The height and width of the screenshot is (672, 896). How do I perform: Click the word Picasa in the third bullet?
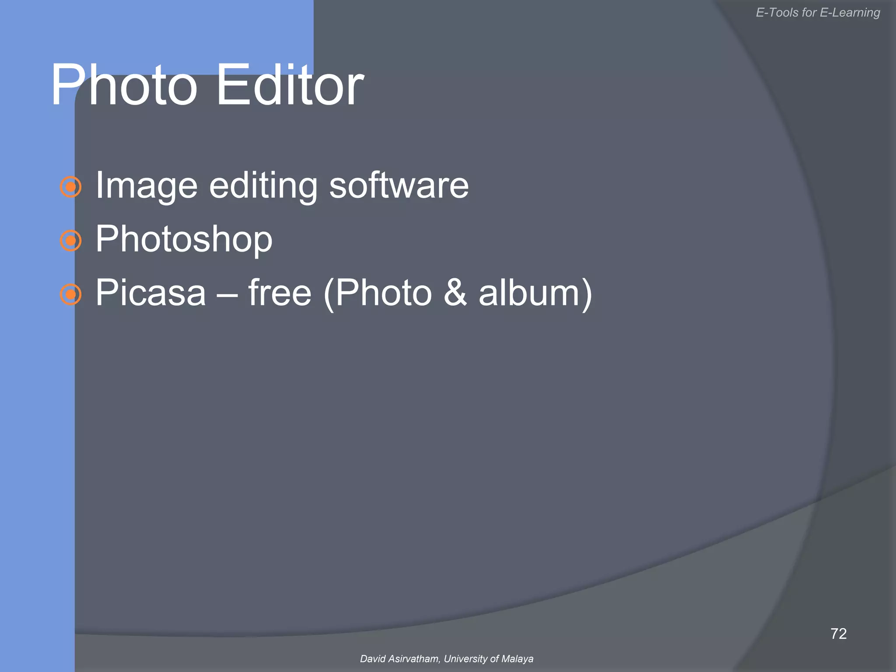150,293
